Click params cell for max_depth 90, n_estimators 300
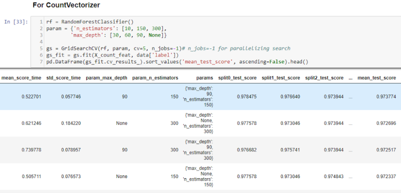401x193 pixels. click(x=199, y=150)
